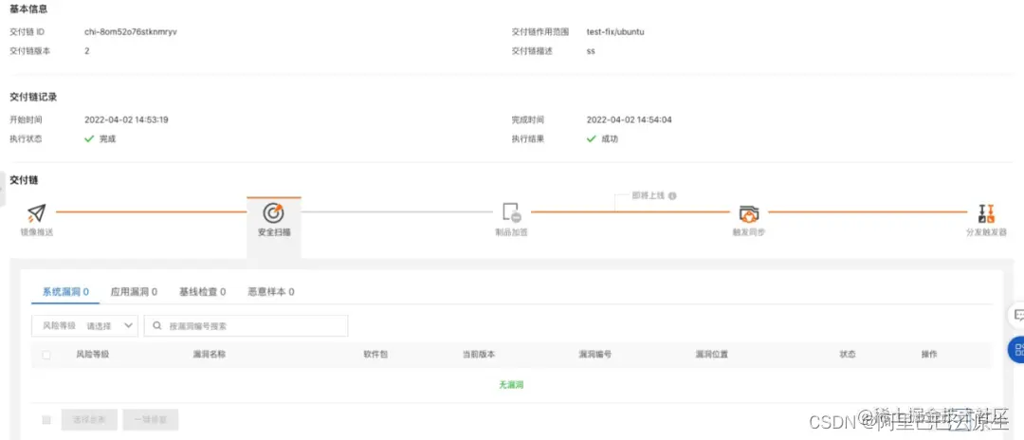Click the 操作 column header

coord(929,355)
